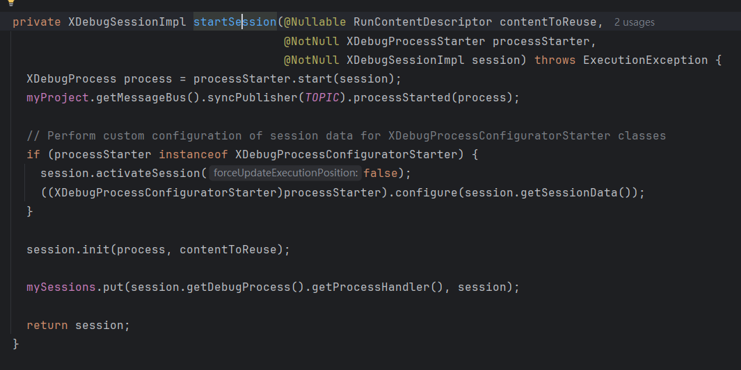The height and width of the screenshot is (370, 741).
Task: Click the yellow intention lightbulb icon
Action: pos(11,3)
